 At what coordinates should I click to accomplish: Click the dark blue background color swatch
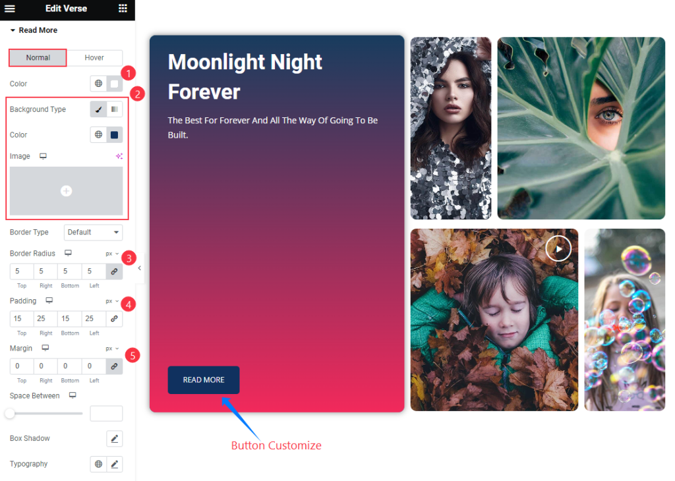(115, 134)
